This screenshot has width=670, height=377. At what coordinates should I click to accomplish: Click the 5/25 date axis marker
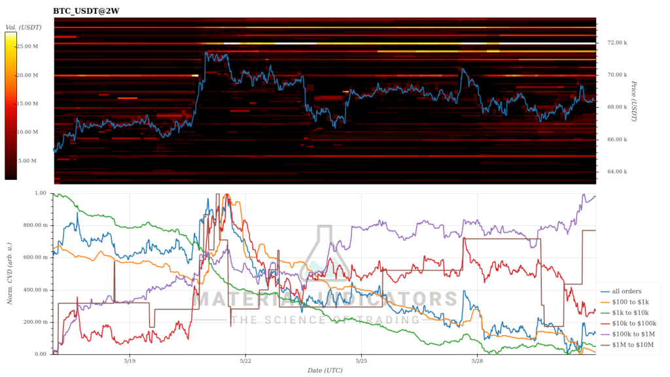361,361
